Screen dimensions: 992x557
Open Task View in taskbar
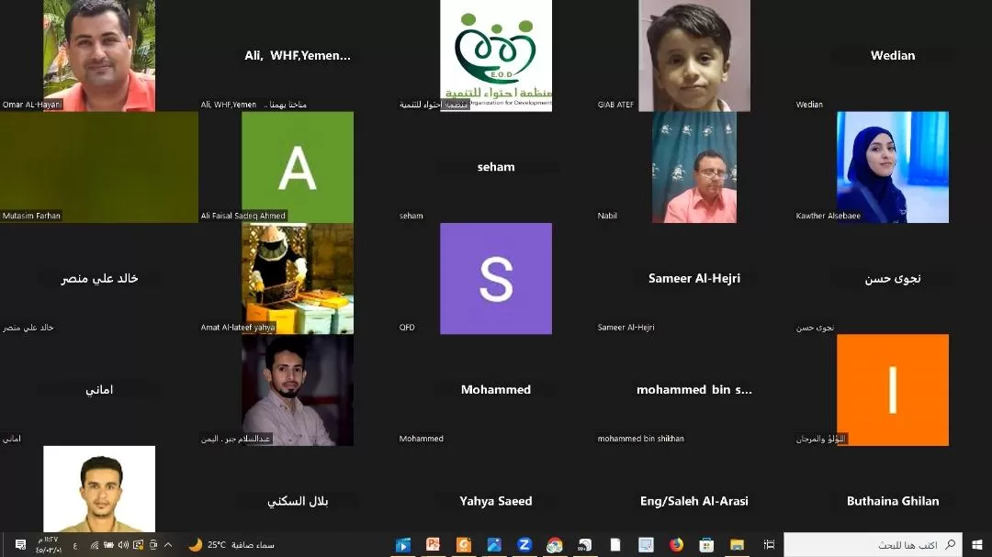[x=769, y=545]
